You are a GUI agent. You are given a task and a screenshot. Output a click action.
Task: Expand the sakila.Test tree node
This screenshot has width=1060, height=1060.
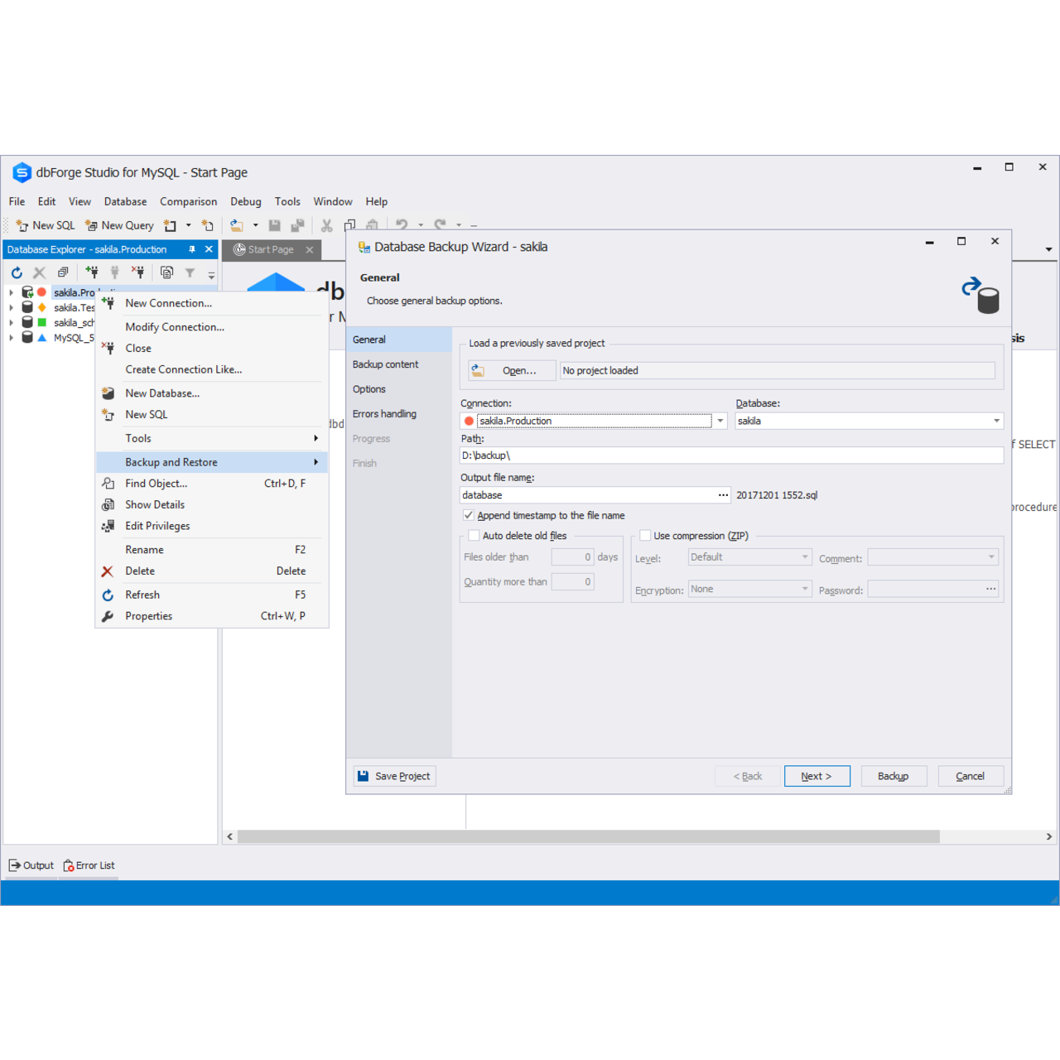tap(11, 308)
